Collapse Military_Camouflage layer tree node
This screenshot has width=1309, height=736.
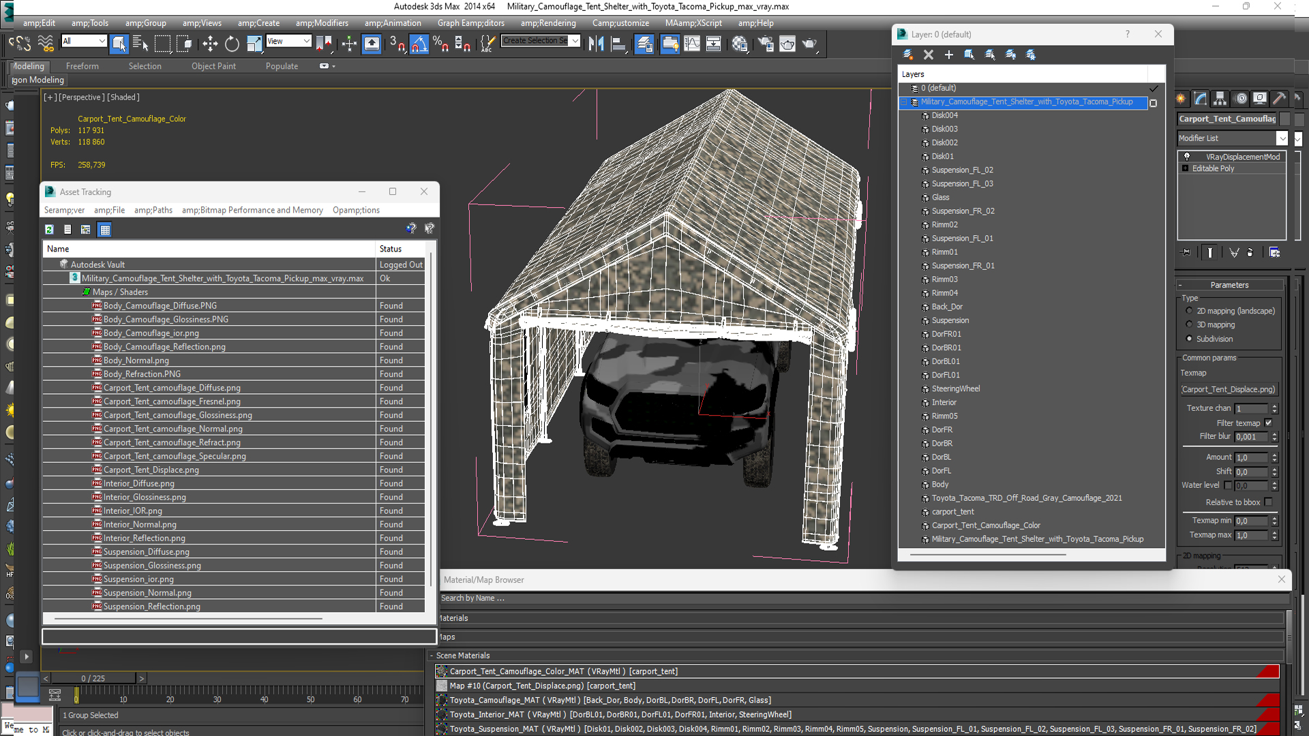pyautogui.click(x=904, y=102)
